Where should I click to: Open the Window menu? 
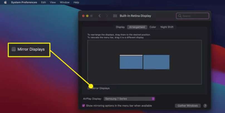pyautogui.click(x=65, y=2)
